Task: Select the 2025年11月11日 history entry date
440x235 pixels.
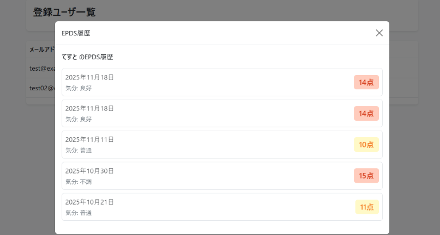Action: click(x=89, y=140)
